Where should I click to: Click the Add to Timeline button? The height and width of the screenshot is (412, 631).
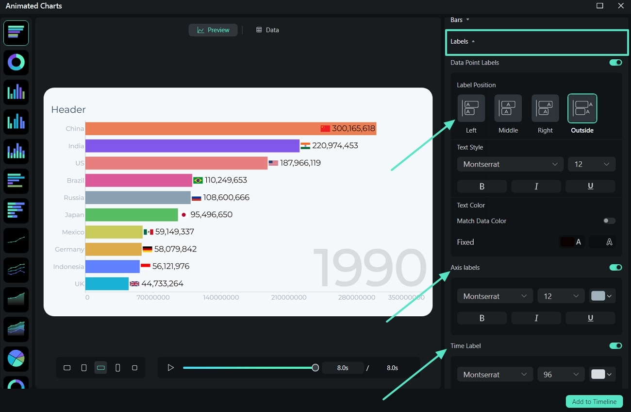click(594, 401)
